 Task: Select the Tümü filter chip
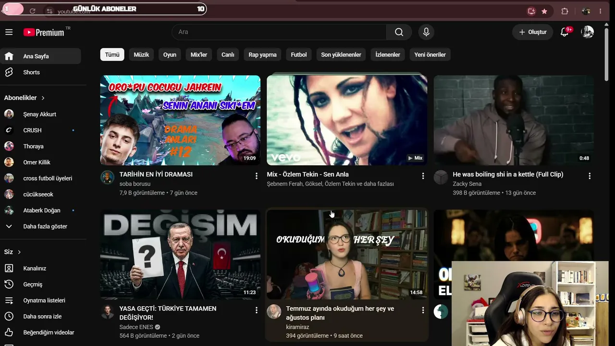click(x=112, y=55)
